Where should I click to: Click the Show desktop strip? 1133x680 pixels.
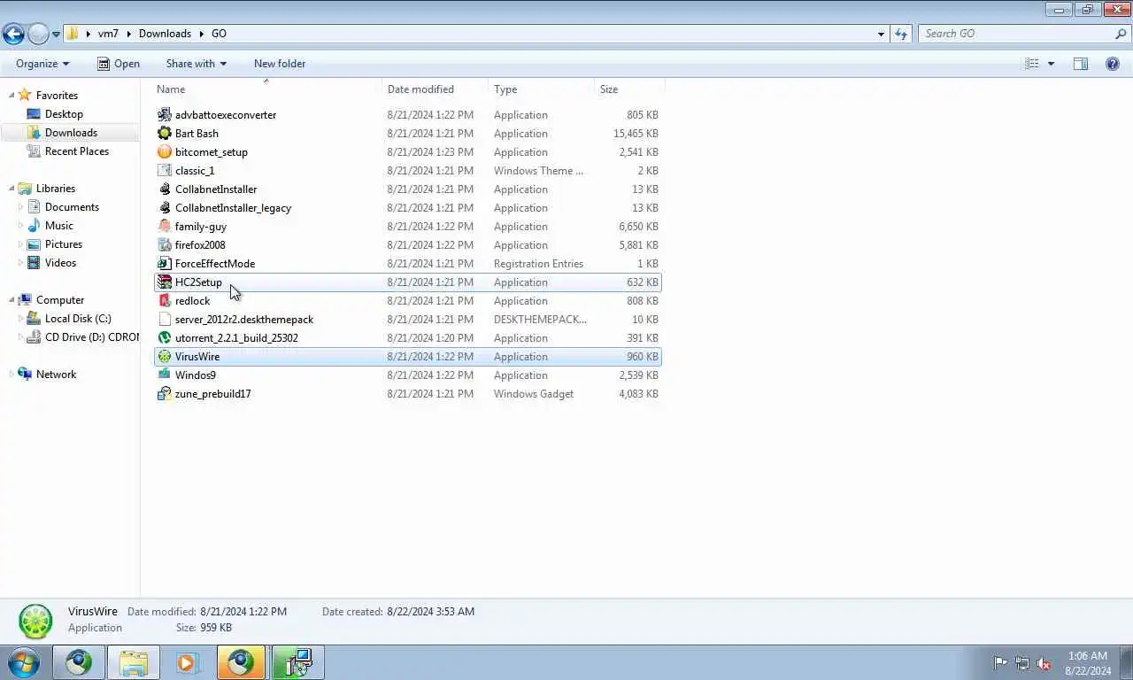click(x=1127, y=662)
